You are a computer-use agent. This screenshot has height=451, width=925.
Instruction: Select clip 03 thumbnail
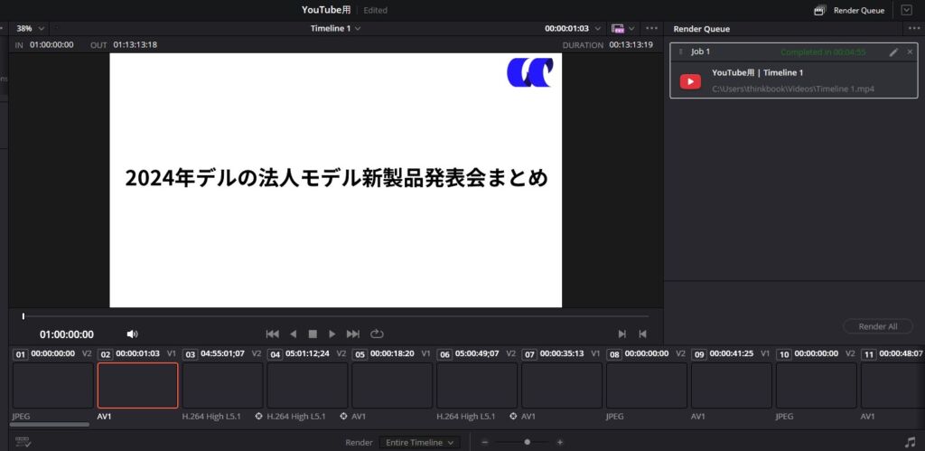(x=222, y=386)
